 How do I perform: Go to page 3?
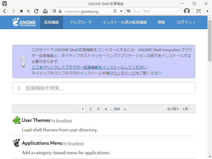[x=98, y=109]
